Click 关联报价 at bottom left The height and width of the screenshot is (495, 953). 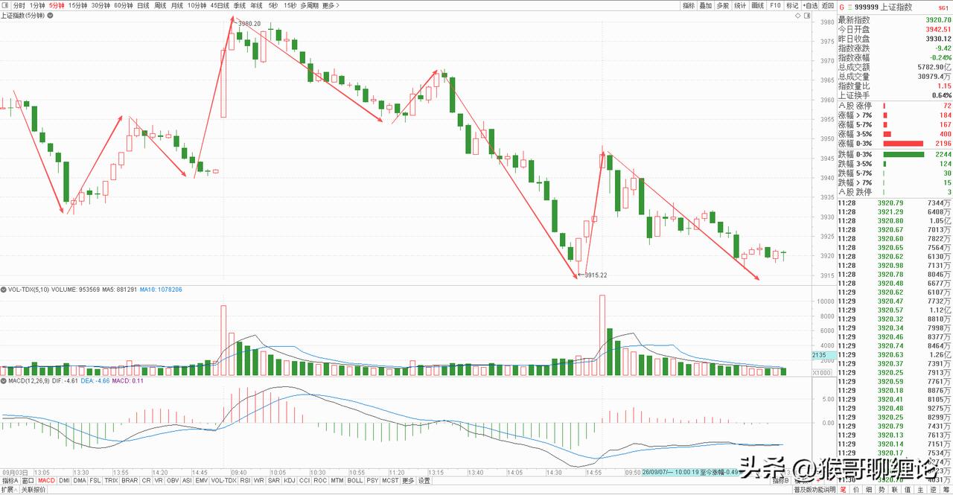(34, 490)
